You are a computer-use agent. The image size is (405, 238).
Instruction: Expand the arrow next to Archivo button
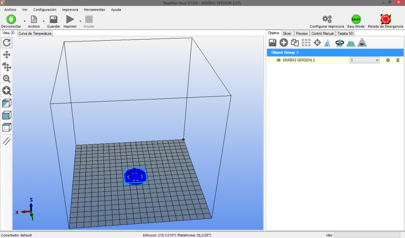point(44,21)
